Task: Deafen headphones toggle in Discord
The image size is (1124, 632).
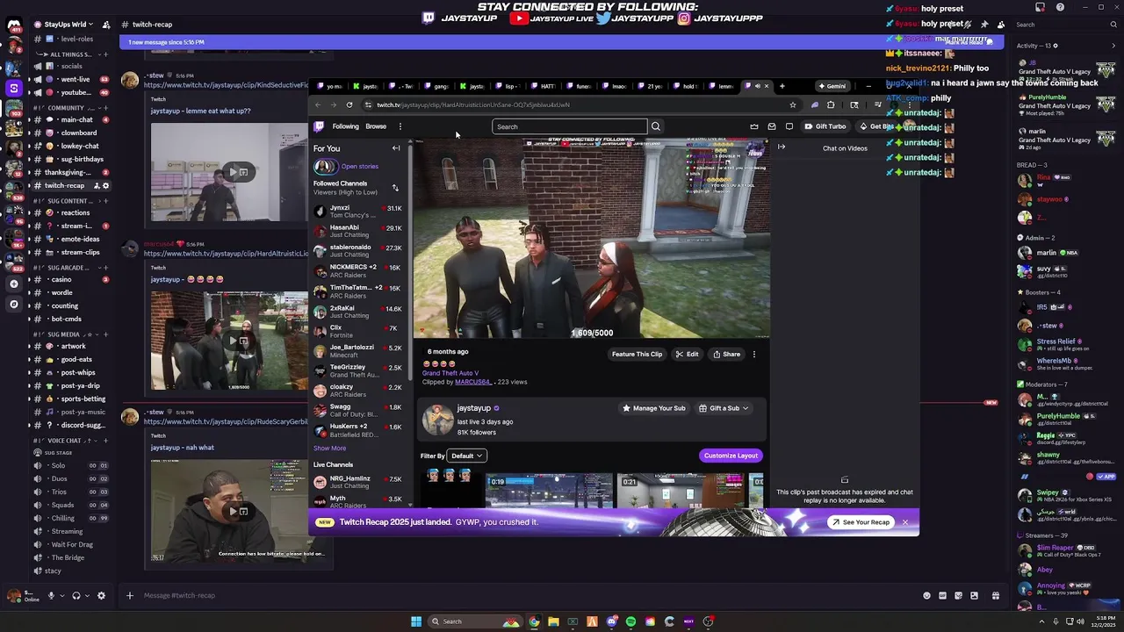Action: tap(76, 596)
